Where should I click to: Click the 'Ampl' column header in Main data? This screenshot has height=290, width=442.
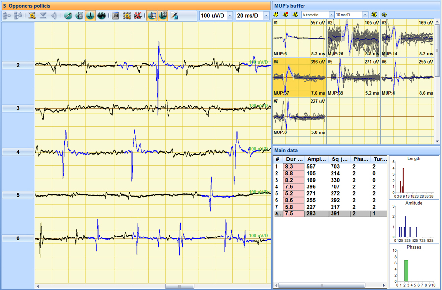[317, 159]
